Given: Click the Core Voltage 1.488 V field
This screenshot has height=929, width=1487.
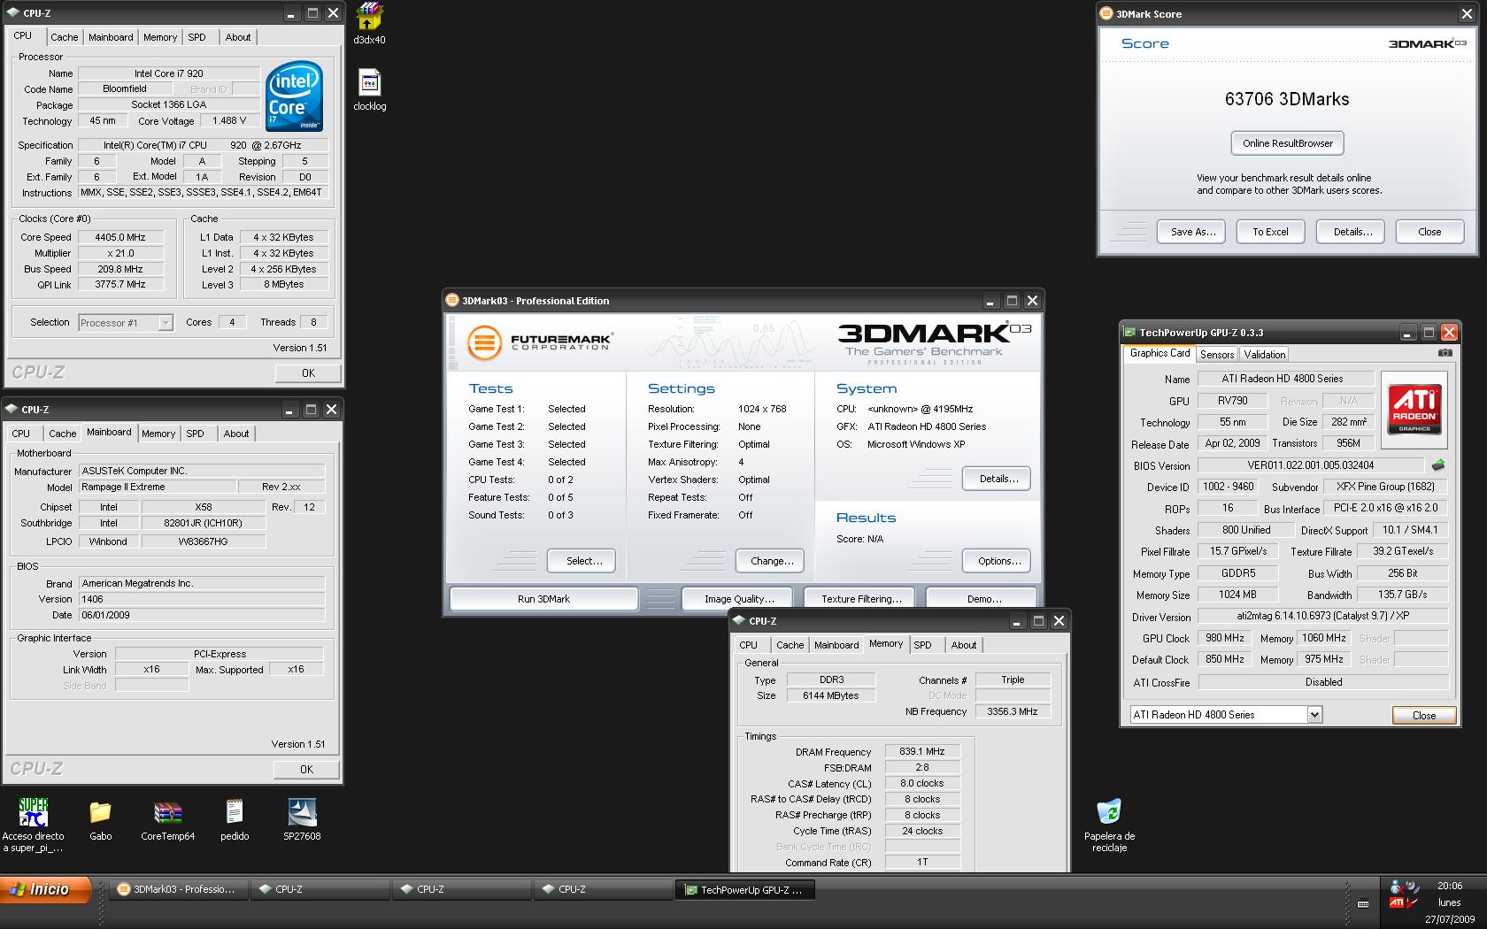Looking at the screenshot, I should tap(230, 120).
